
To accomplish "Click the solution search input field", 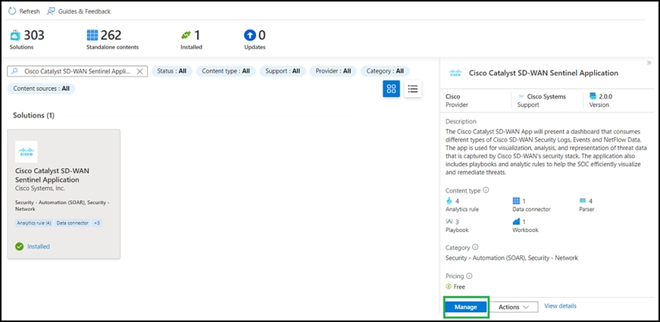I will 77,71.
